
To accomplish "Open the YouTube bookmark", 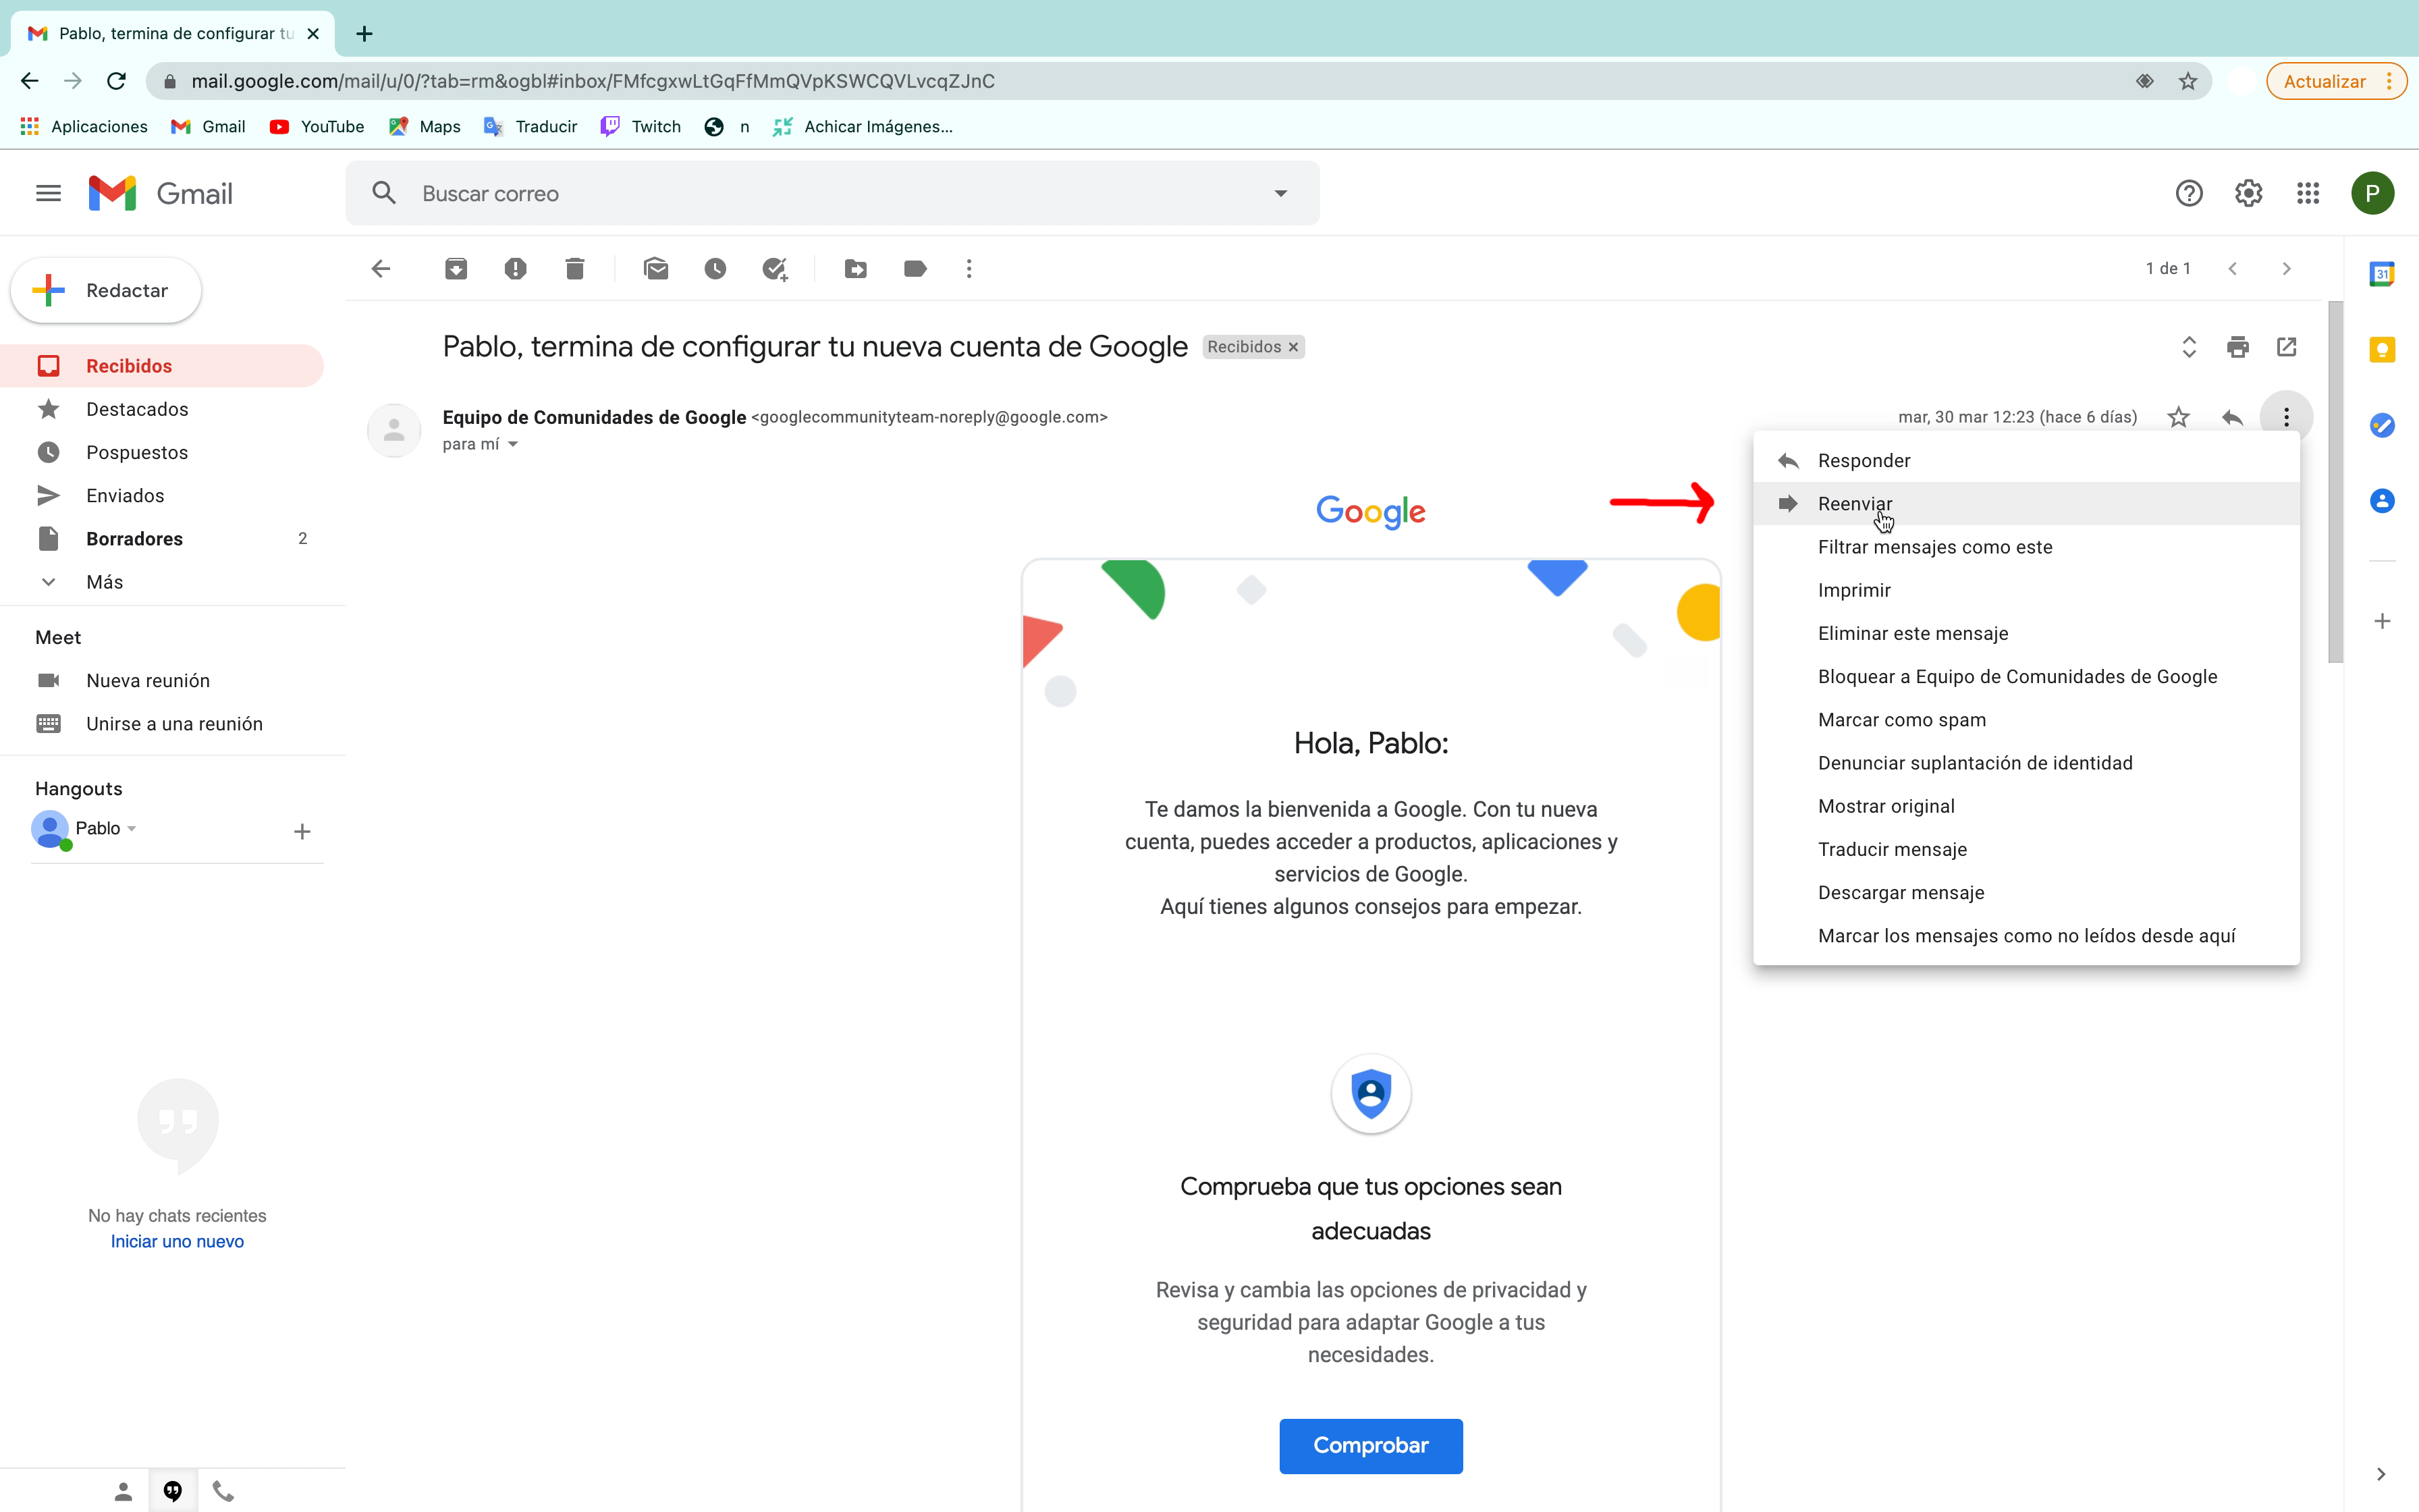I will pyautogui.click(x=317, y=126).
